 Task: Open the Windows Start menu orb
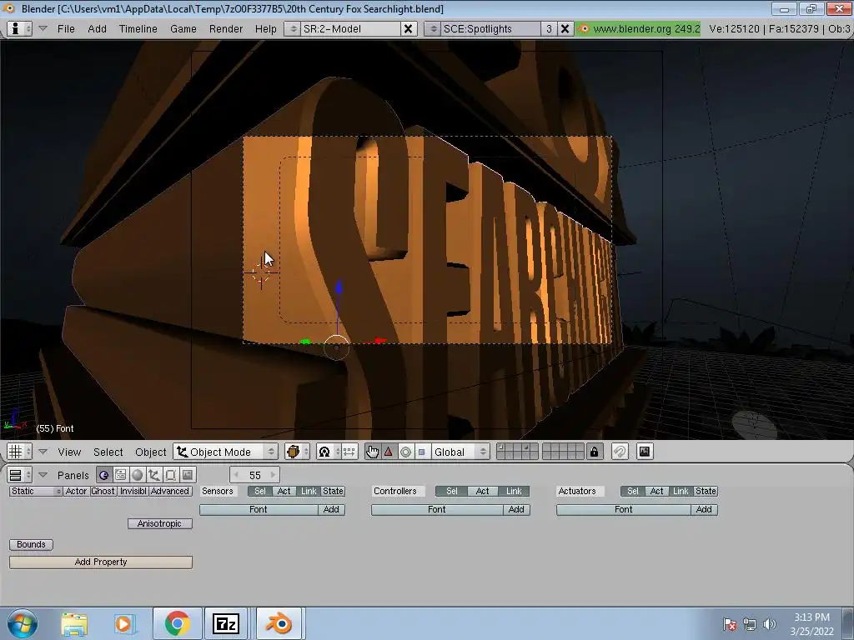23,623
